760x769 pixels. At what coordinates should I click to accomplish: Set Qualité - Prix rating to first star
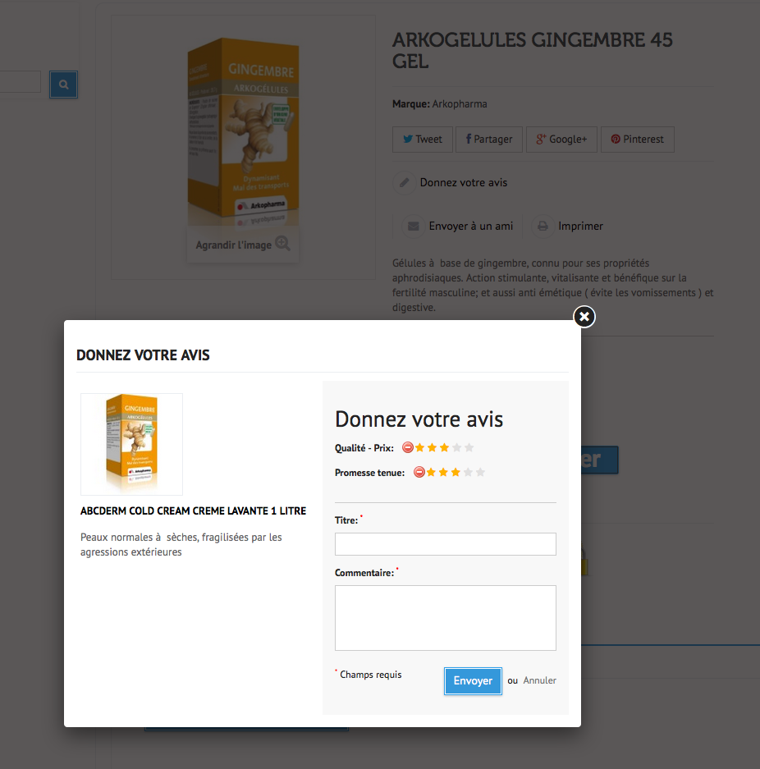(419, 447)
